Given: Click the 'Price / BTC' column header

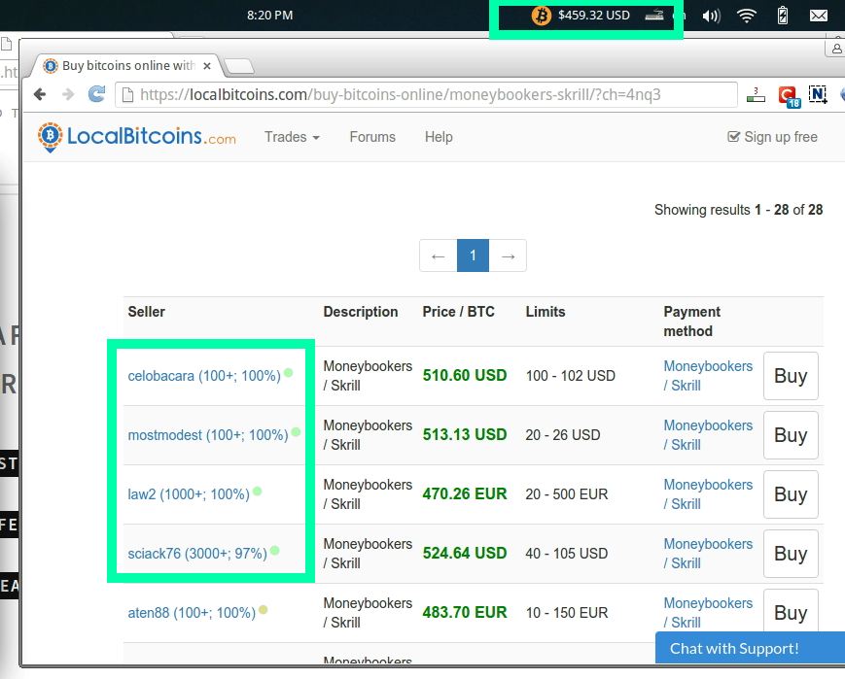Looking at the screenshot, I should (x=459, y=312).
